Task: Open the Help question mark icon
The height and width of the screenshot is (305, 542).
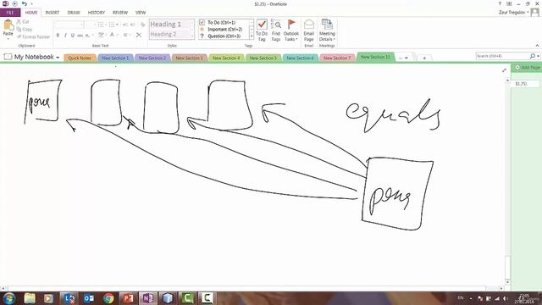Action: click(x=500, y=3)
